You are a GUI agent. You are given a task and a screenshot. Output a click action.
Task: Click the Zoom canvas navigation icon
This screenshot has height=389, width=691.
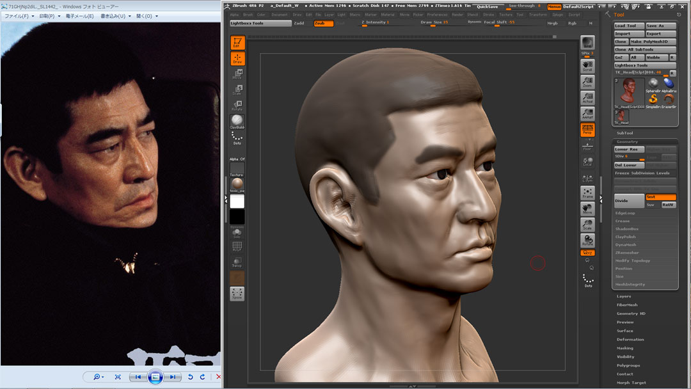[587, 82]
